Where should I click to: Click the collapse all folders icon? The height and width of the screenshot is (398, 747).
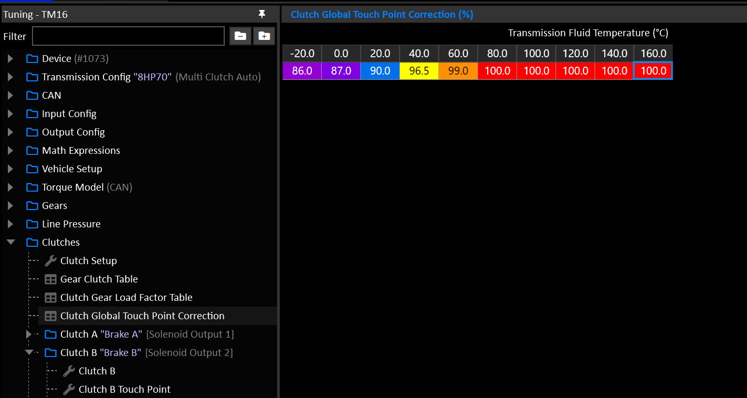click(x=240, y=36)
